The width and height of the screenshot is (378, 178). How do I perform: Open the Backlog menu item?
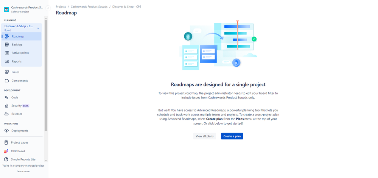click(22, 45)
